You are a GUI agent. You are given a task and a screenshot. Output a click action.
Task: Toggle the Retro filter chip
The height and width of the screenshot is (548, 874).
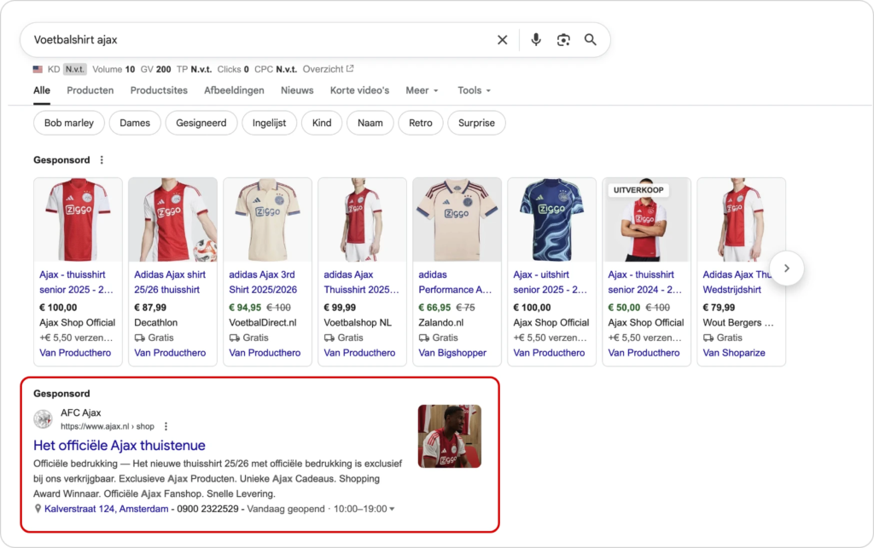pyautogui.click(x=419, y=123)
